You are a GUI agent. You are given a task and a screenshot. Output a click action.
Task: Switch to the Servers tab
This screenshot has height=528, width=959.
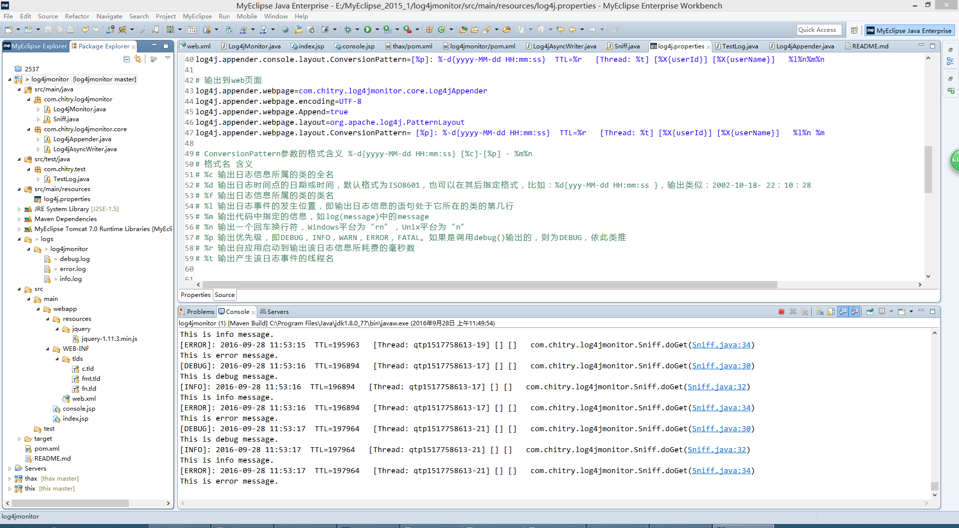(x=274, y=311)
